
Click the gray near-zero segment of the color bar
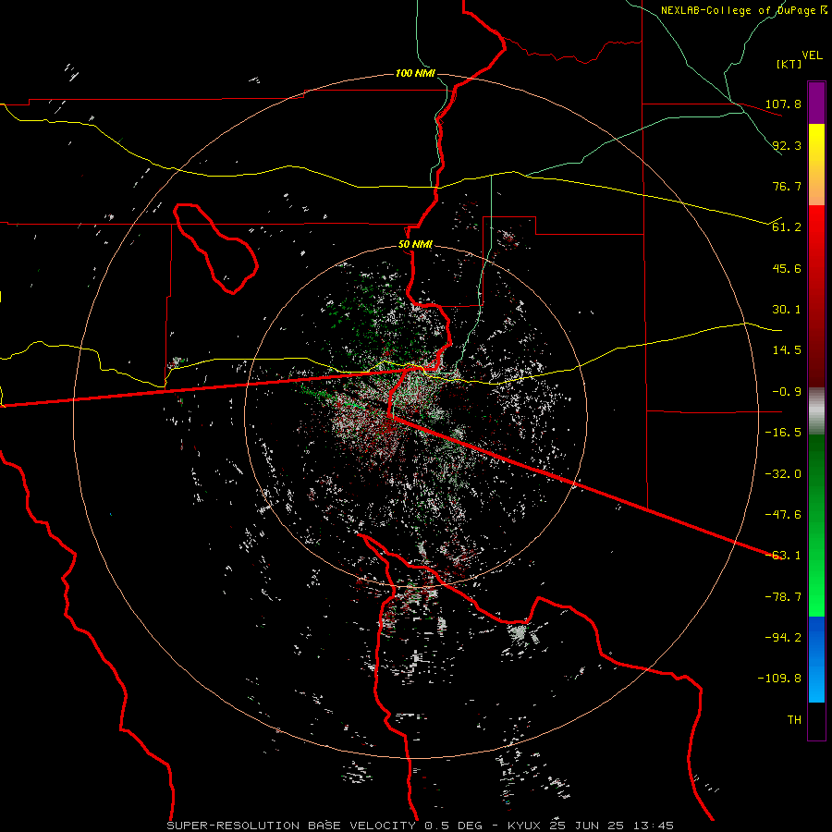tap(816, 411)
